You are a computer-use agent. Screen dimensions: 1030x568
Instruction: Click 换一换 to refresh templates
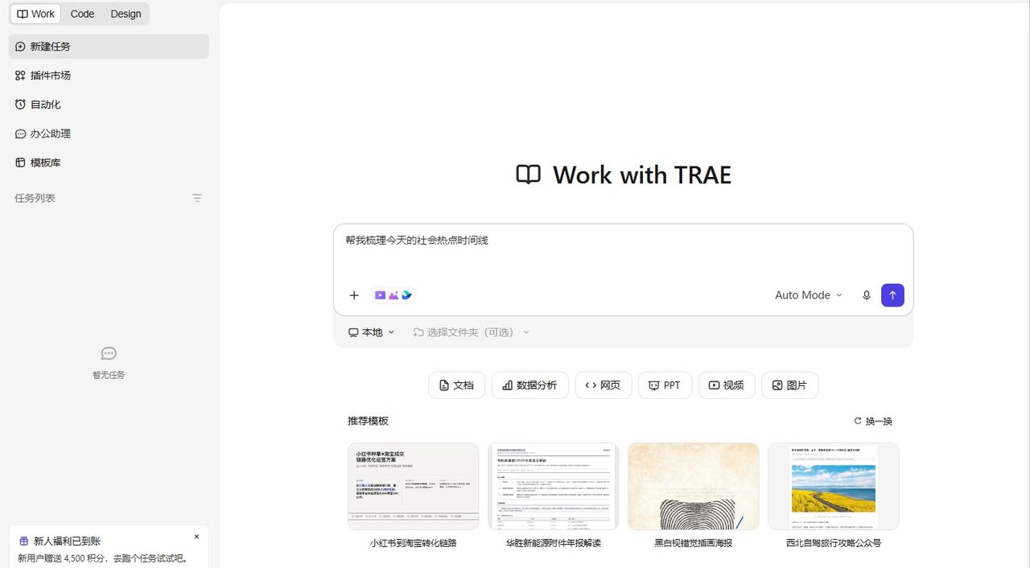(873, 421)
